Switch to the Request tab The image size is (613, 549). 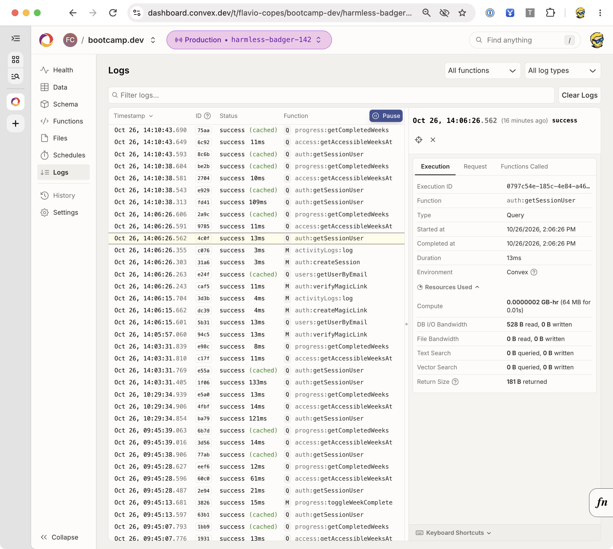(x=475, y=167)
